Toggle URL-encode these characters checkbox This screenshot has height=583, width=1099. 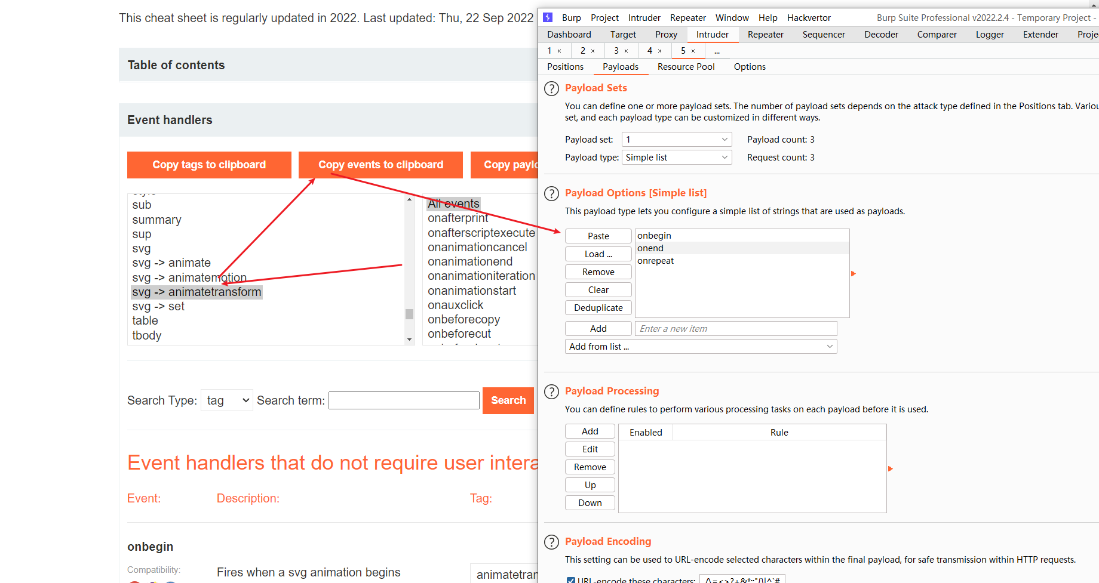pos(570,580)
